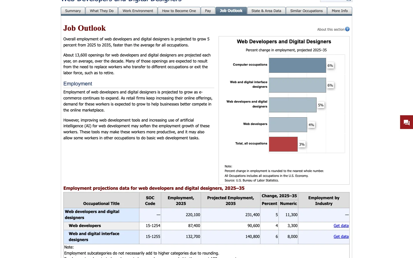Click the Employment projections data table caption

[154, 188]
